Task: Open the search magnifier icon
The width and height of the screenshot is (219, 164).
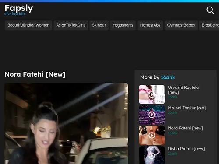Action: [x=210, y=10]
